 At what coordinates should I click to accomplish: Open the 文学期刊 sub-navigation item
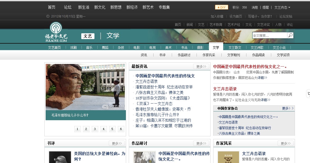click(233, 55)
